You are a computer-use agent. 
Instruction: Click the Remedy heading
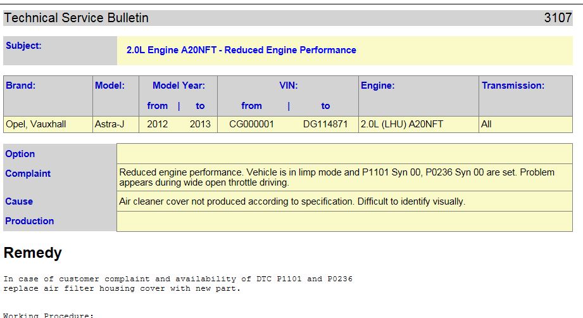[33, 253]
